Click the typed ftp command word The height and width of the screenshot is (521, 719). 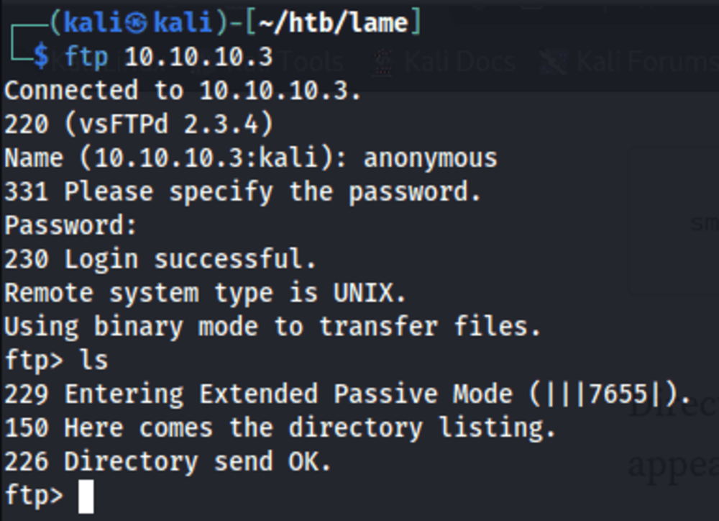[86, 58]
